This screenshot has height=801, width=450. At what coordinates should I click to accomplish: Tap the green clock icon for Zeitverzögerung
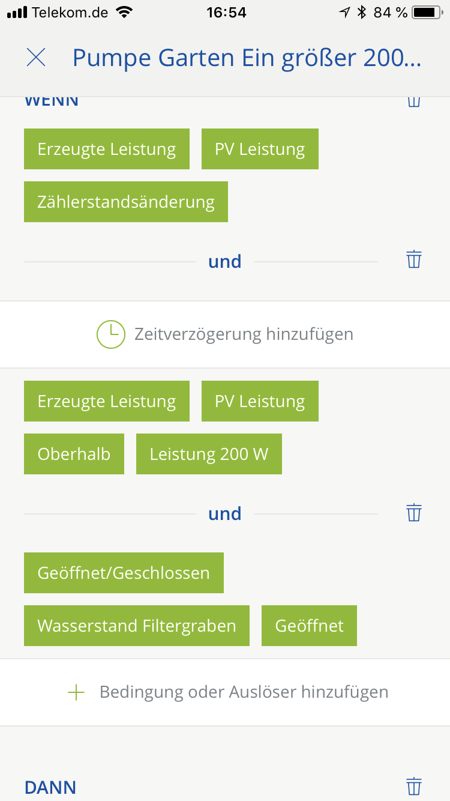(x=111, y=334)
